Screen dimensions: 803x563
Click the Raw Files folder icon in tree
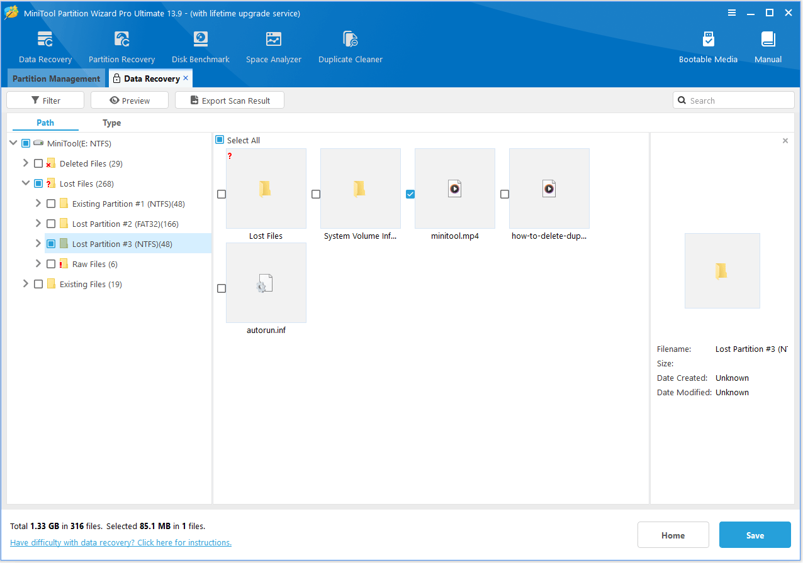point(64,264)
